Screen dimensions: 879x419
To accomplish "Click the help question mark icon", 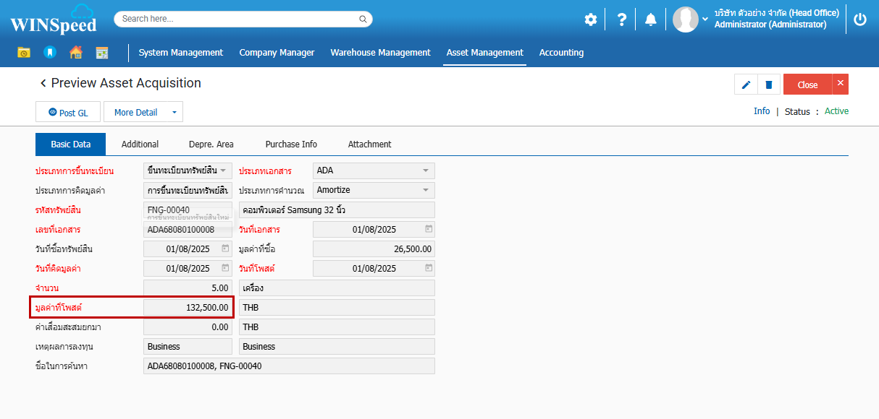I will (621, 20).
